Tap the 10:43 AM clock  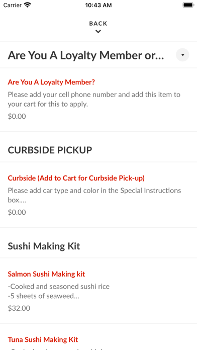[98, 5]
